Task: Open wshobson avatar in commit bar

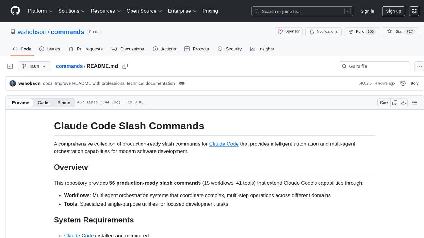Action: pos(13,83)
